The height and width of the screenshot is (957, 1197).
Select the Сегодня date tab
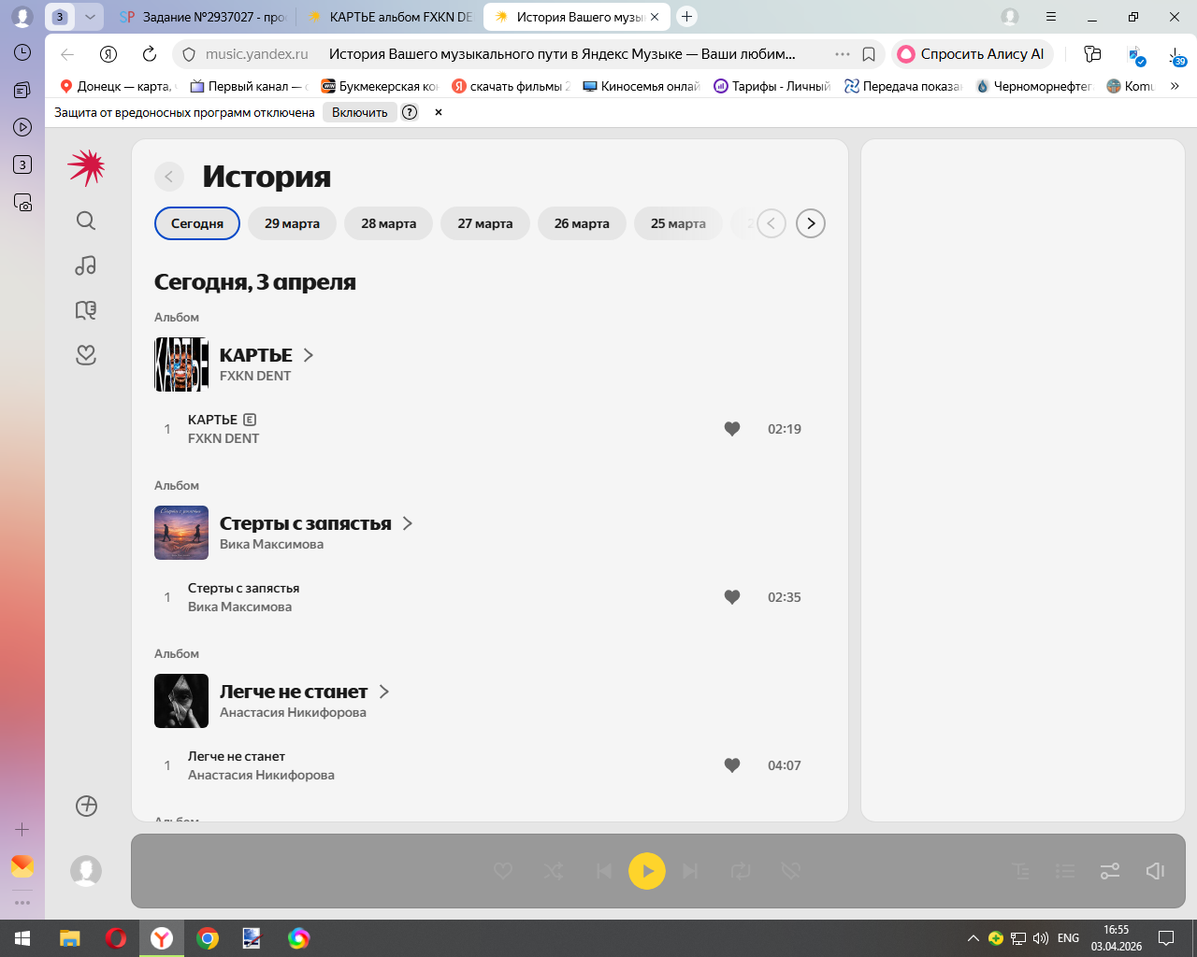(x=197, y=223)
